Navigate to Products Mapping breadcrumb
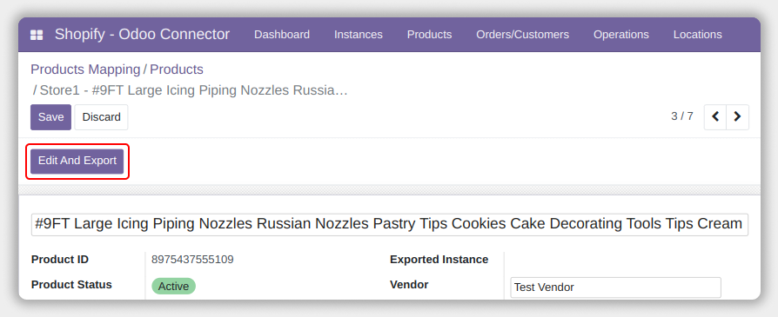This screenshot has width=778, height=317. pos(85,69)
